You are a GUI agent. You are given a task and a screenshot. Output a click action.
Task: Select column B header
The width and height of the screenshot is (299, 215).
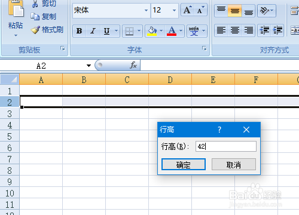point(84,79)
